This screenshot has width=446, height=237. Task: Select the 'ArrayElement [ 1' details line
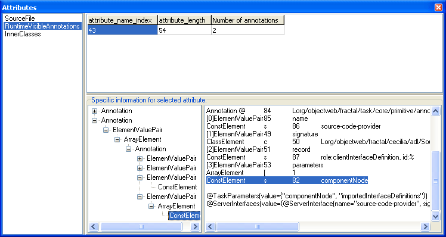[x=251, y=173]
